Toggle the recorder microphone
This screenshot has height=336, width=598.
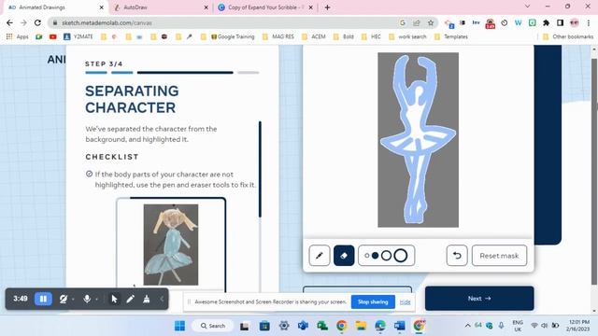(x=87, y=299)
